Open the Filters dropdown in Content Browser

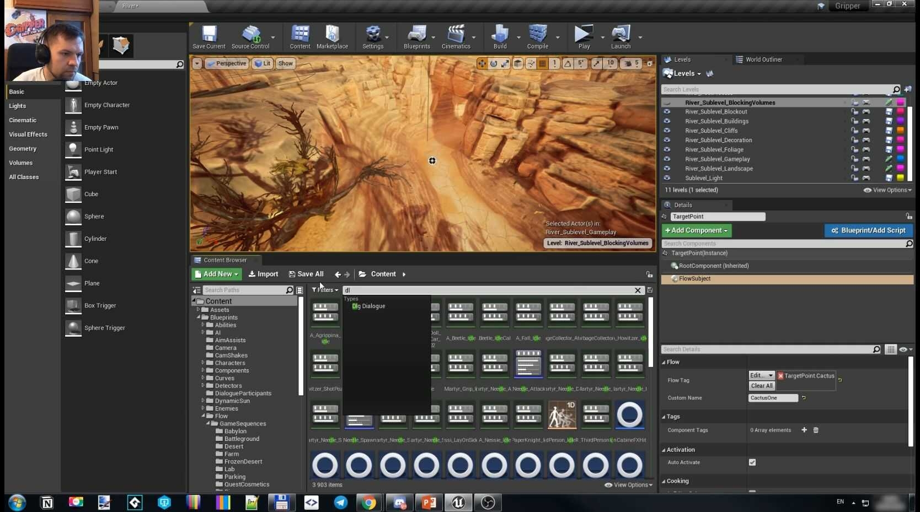pyautogui.click(x=325, y=290)
